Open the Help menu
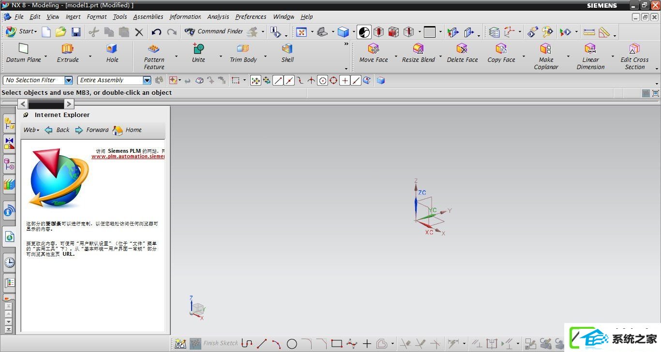Image resolution: width=661 pixels, height=352 pixels. [x=307, y=17]
